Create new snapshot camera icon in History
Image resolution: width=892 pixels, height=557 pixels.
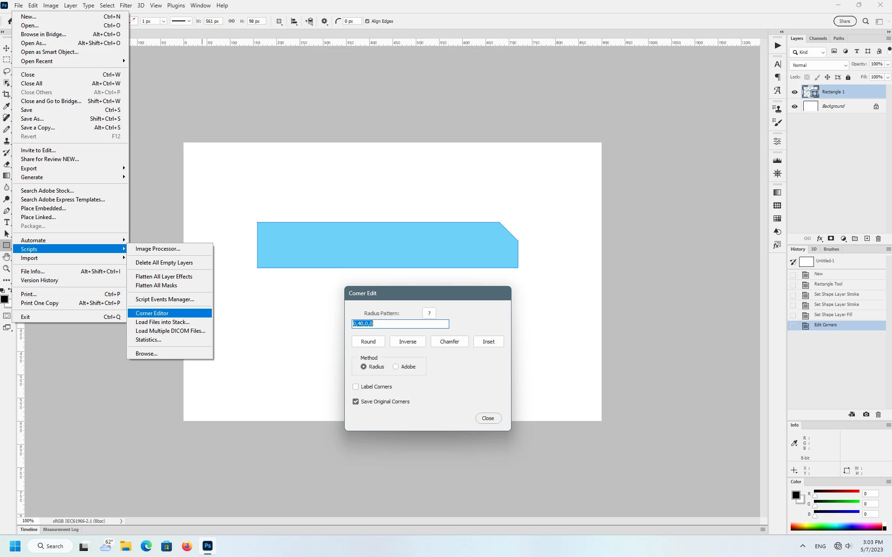(x=866, y=415)
